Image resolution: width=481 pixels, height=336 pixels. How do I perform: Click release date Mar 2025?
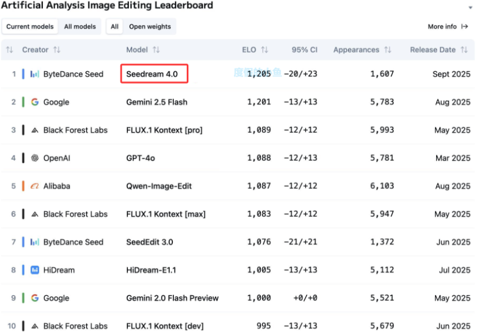pyautogui.click(x=453, y=158)
